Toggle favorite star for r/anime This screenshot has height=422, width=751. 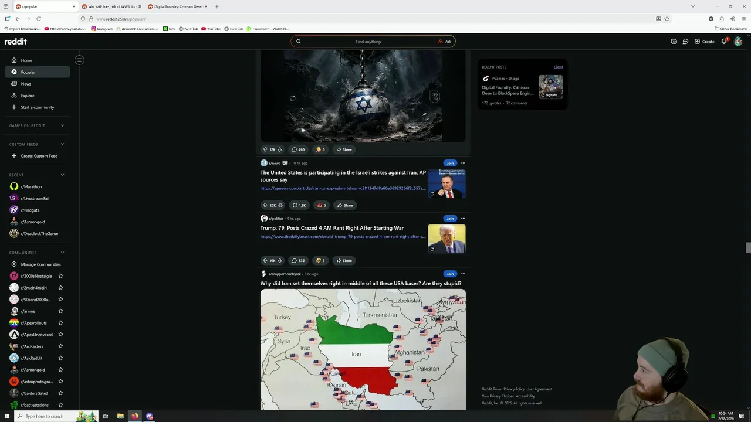point(60,311)
